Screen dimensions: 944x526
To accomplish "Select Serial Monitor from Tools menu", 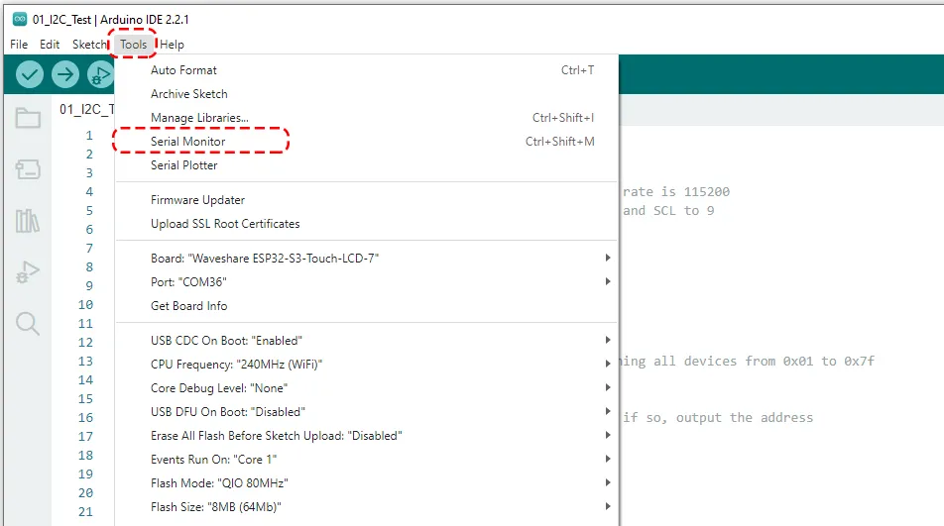I will [x=188, y=142].
